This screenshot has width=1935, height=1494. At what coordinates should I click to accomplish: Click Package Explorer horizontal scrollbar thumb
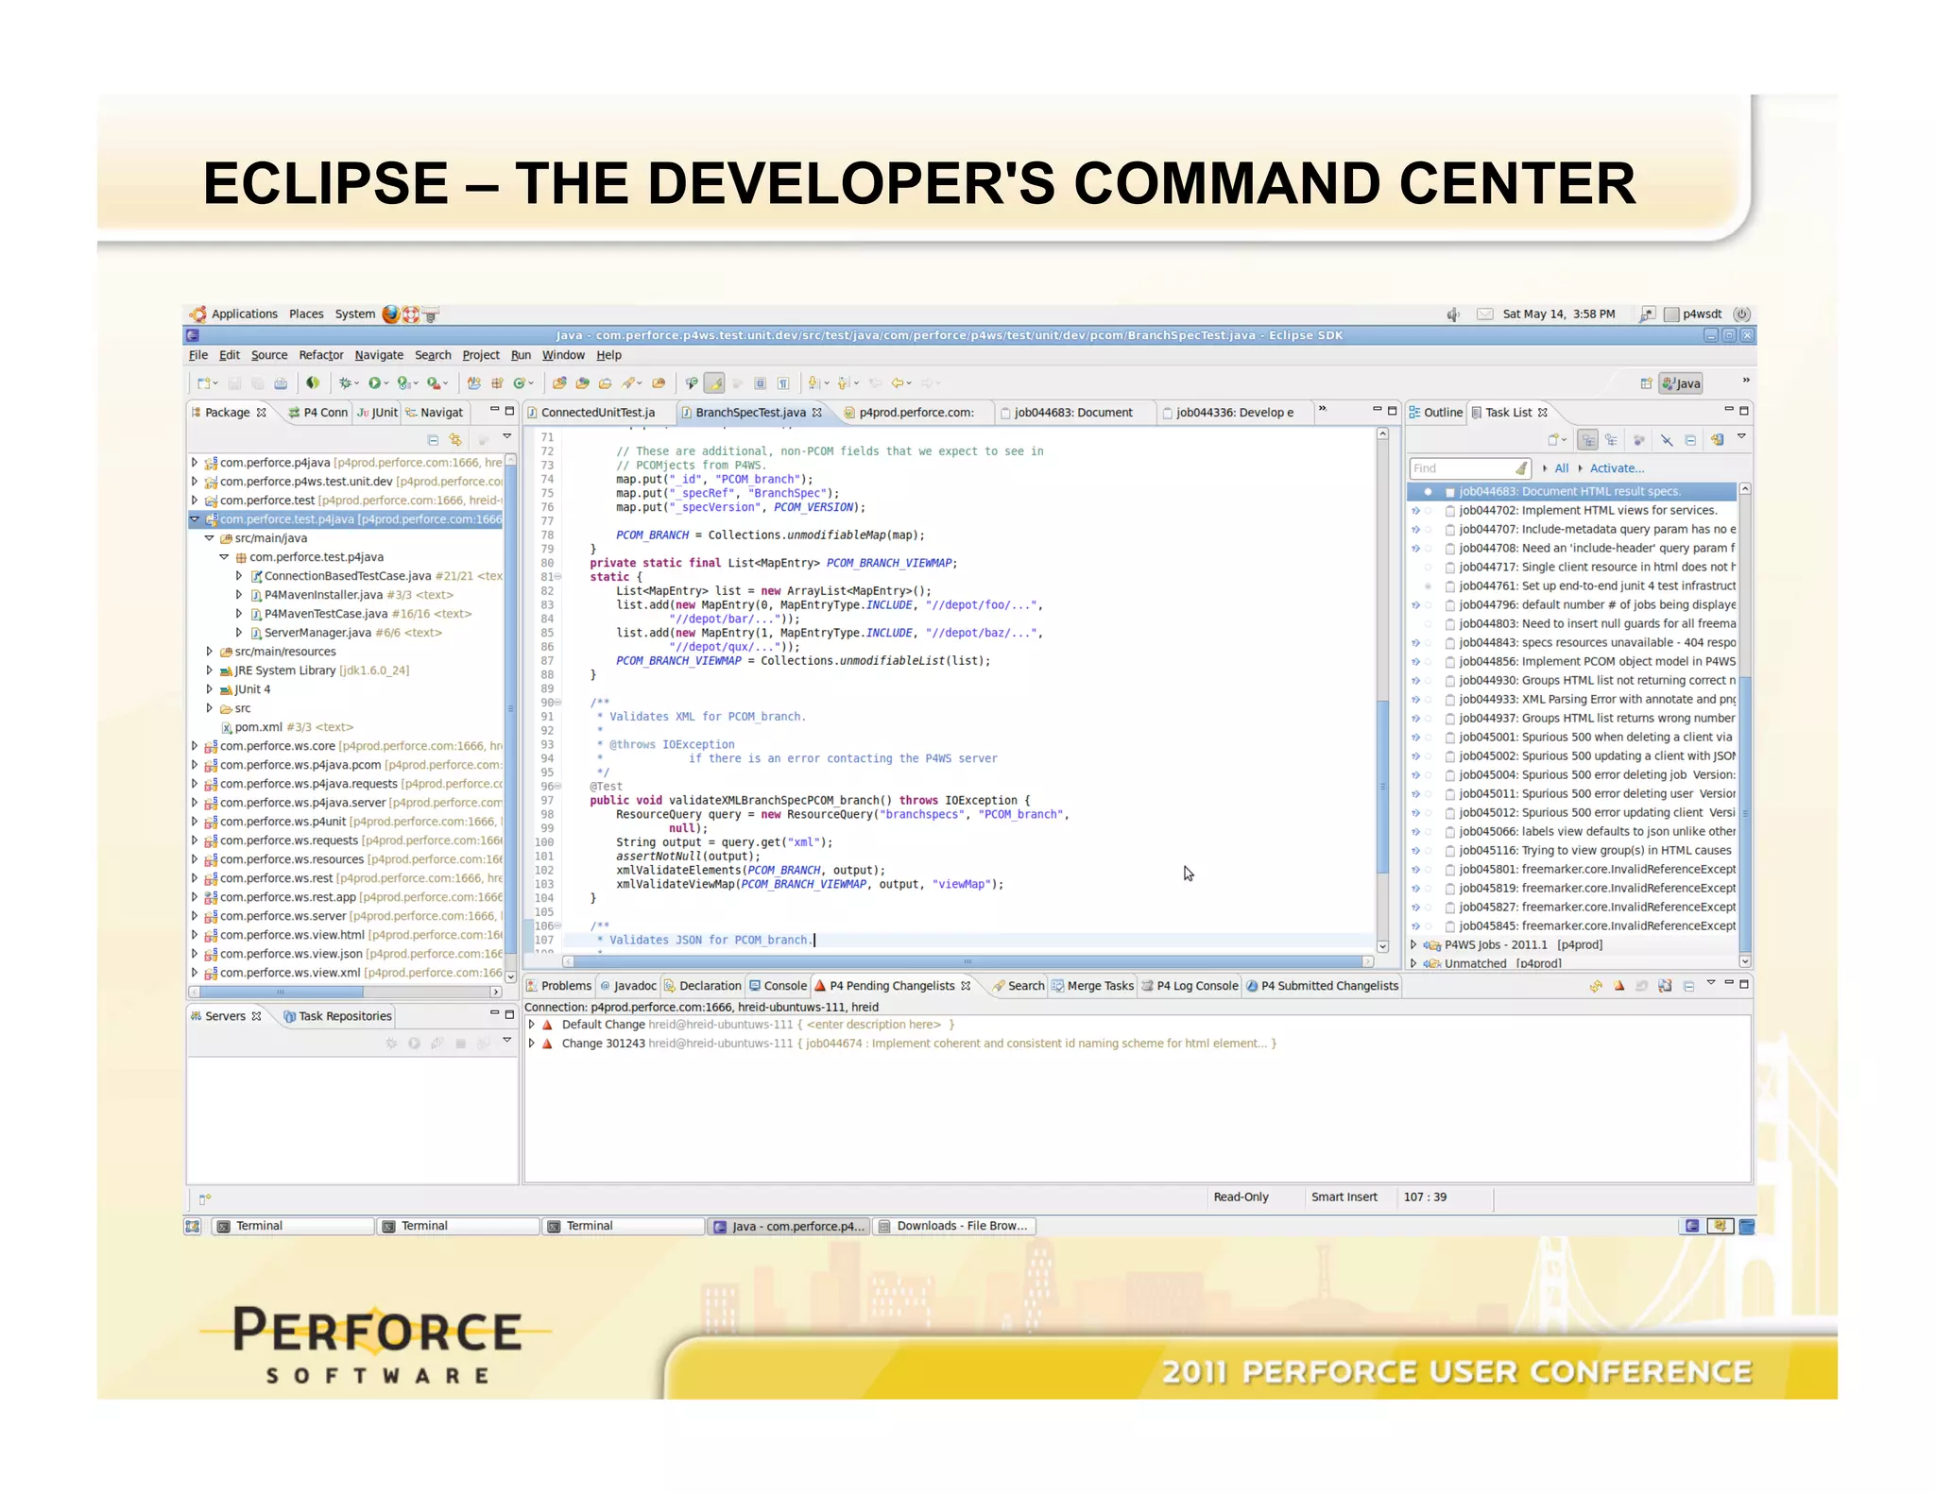(281, 992)
